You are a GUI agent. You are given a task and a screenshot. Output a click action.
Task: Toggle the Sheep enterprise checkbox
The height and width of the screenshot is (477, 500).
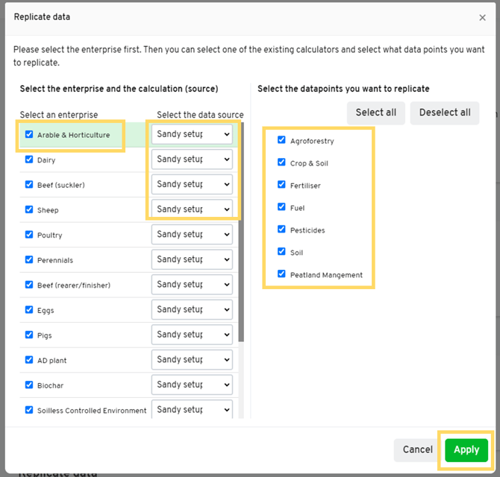(x=29, y=210)
